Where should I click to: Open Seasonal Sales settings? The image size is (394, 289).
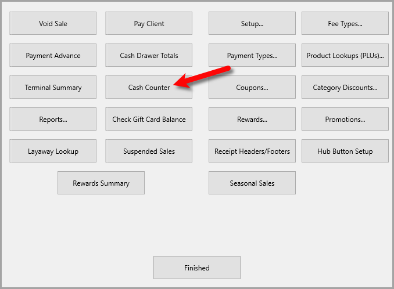[252, 183]
